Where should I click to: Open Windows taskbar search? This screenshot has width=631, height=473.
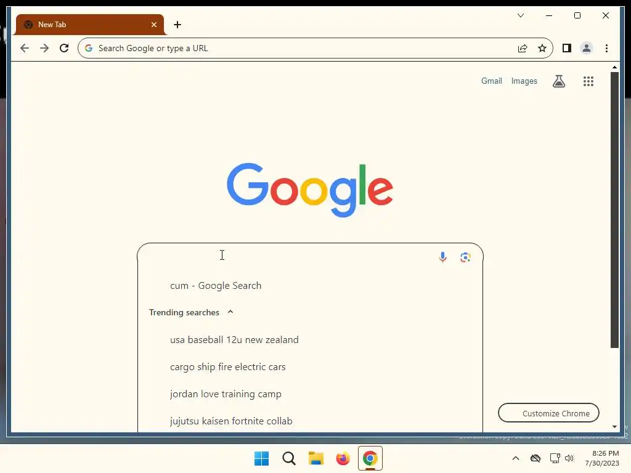pyautogui.click(x=288, y=458)
